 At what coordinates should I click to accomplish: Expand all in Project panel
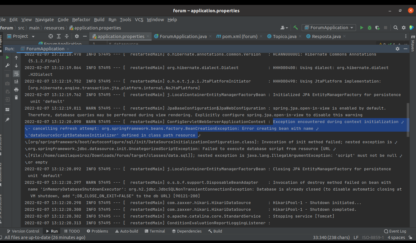coord(58,36)
